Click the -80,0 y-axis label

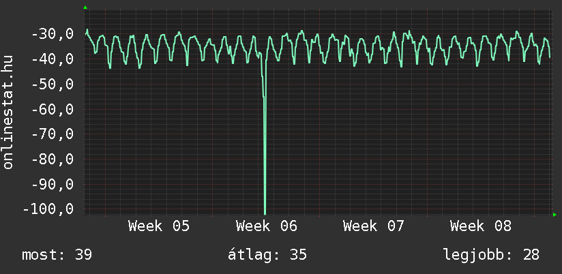click(48, 159)
